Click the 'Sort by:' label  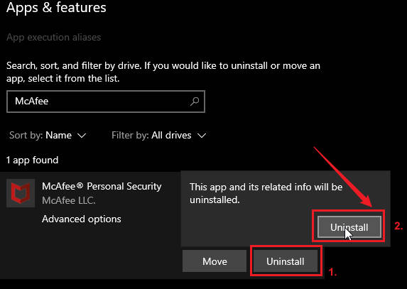(x=26, y=135)
